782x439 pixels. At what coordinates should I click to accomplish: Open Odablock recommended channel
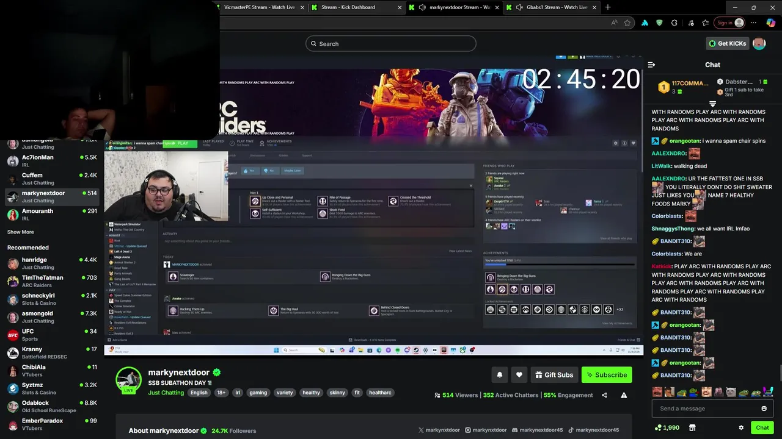tap(52, 406)
